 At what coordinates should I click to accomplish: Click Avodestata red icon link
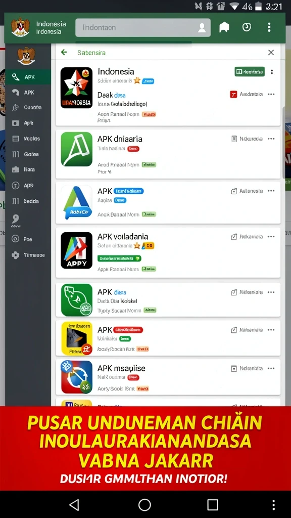click(246, 94)
